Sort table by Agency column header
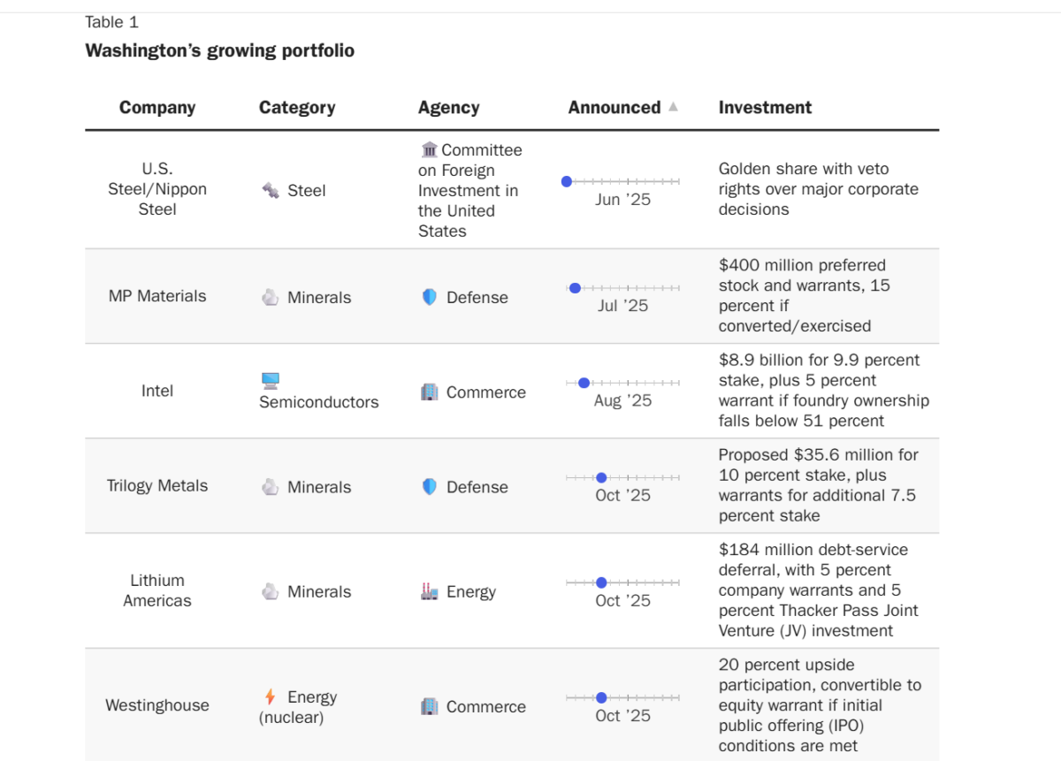This screenshot has width=1061, height=761. click(x=448, y=107)
